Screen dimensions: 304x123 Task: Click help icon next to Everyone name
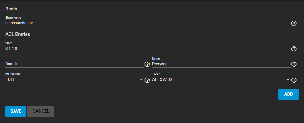pyautogui.click(x=294, y=64)
